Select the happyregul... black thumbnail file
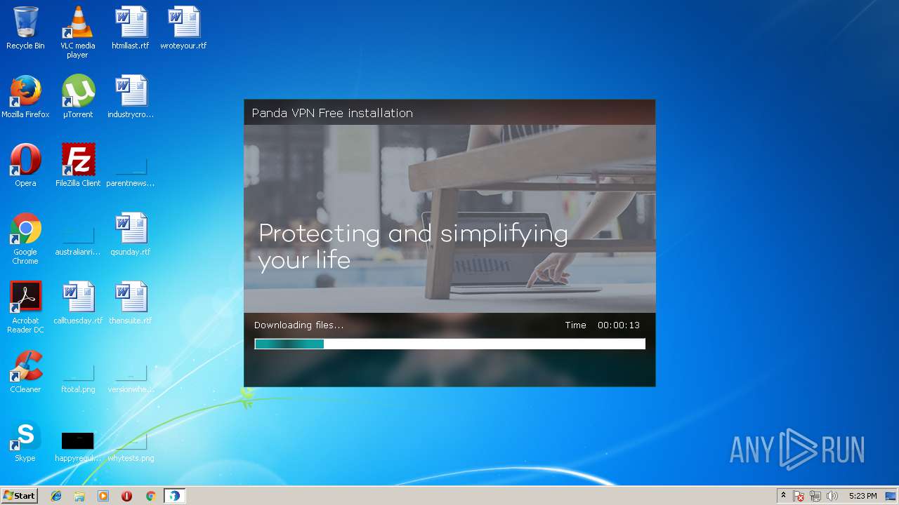This screenshot has width=899, height=505. click(78, 447)
